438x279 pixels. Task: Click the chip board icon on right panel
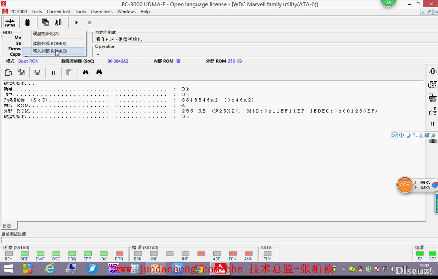[432, 84]
